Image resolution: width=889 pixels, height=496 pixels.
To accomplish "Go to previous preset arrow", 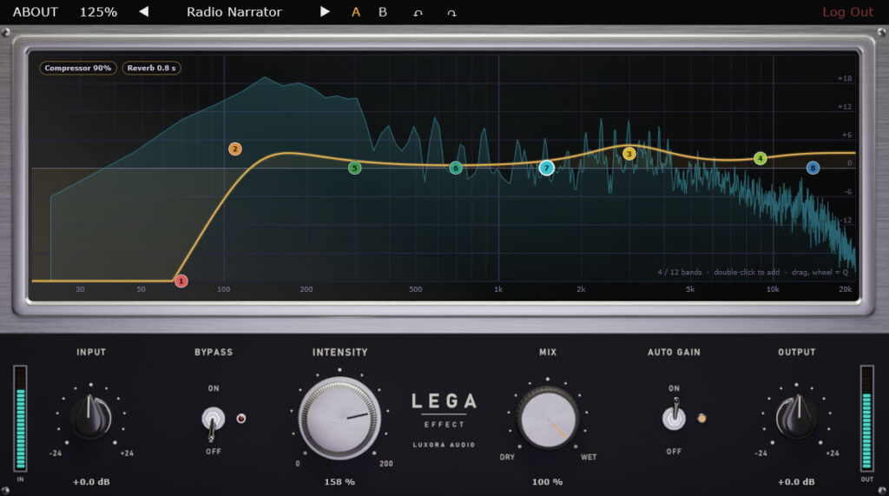I will pos(144,11).
